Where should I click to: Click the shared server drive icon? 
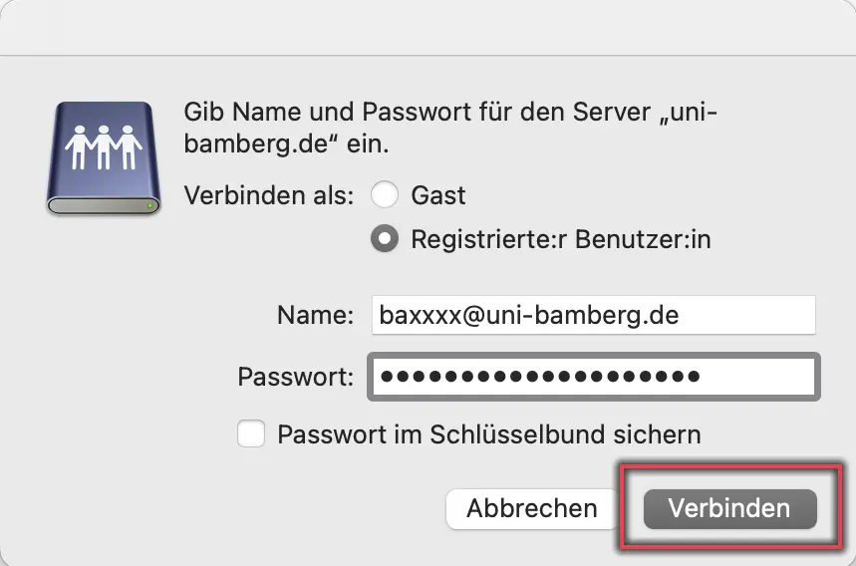tap(104, 158)
